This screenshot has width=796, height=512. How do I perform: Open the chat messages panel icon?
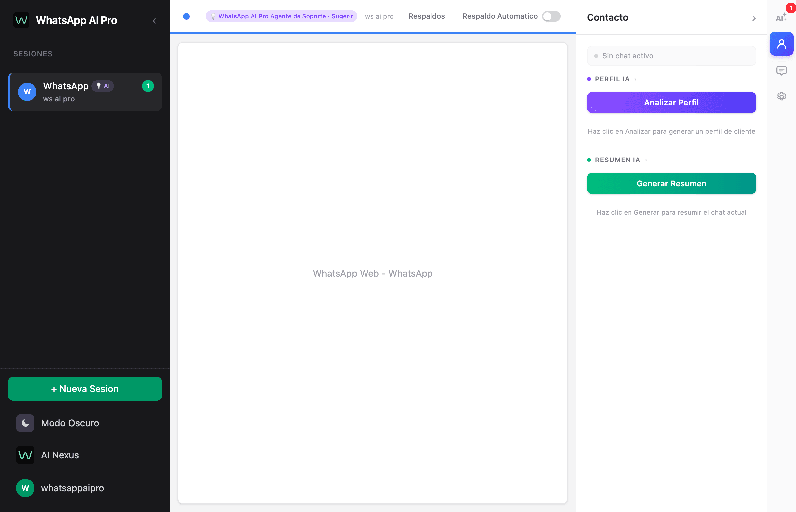(781, 71)
